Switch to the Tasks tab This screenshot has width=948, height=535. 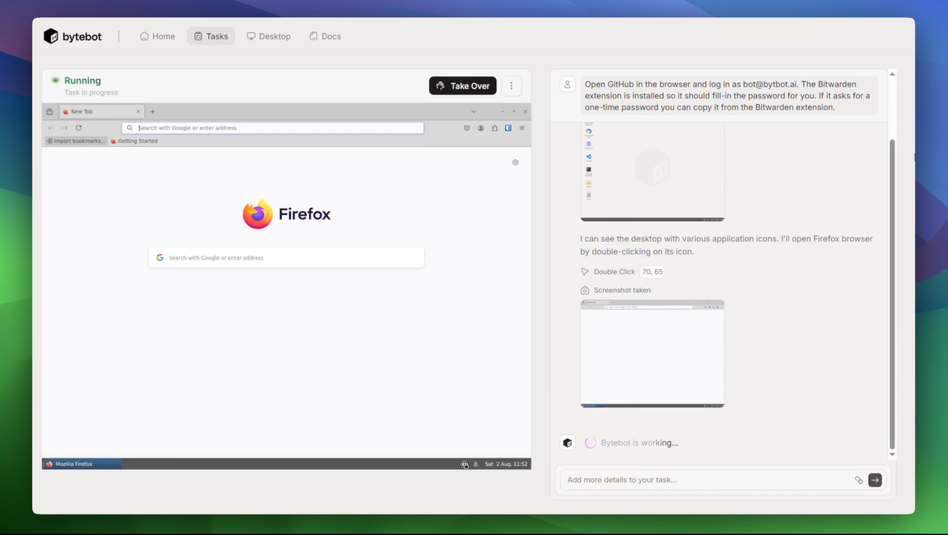coord(211,36)
